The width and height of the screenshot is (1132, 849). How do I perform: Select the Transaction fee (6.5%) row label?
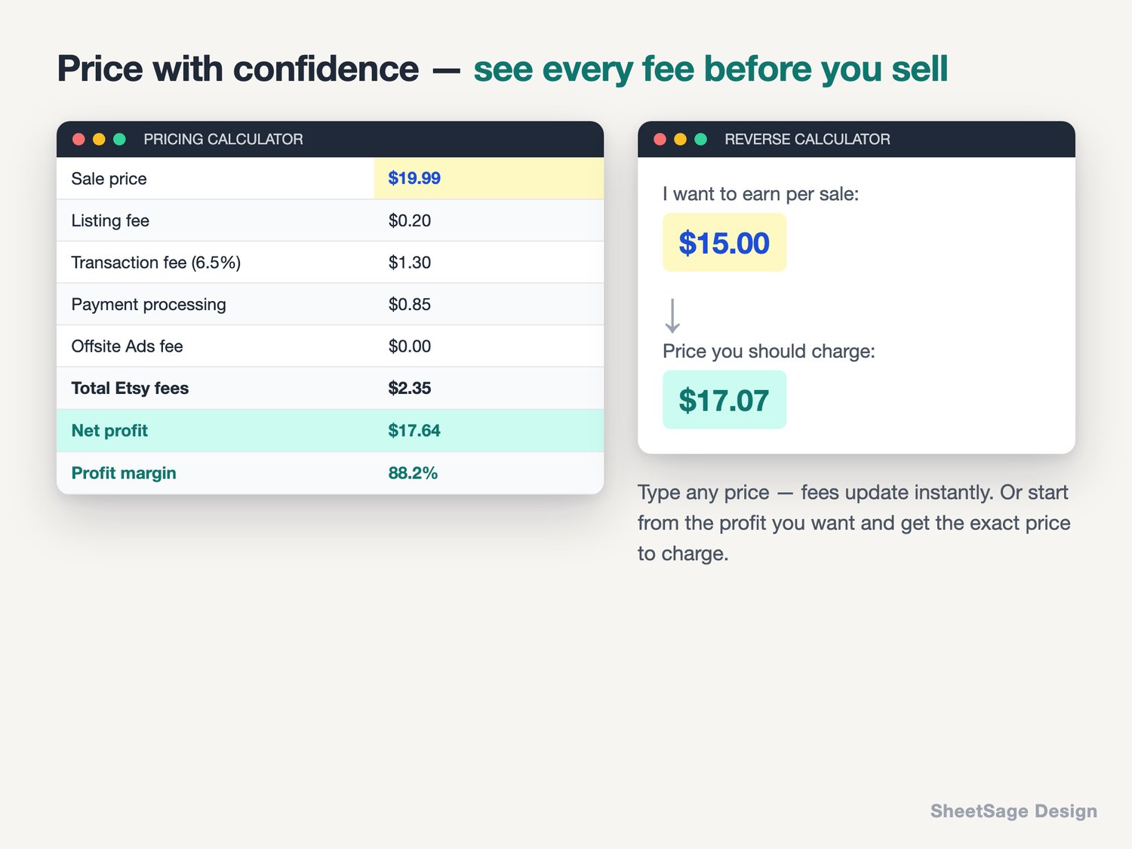pyautogui.click(x=156, y=263)
